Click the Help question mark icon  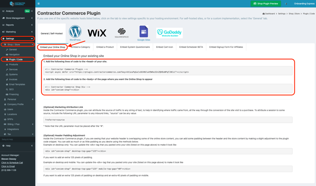point(3,146)
